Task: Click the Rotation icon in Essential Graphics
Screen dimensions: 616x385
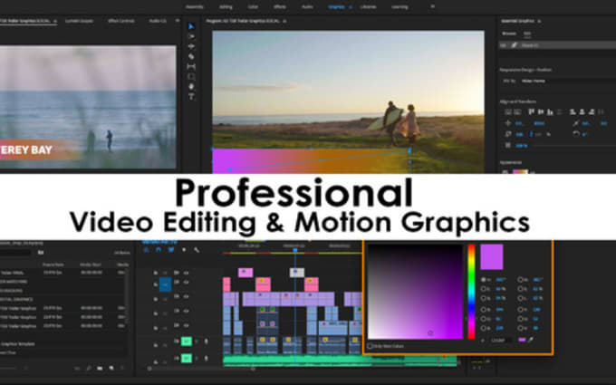Action: [576, 134]
